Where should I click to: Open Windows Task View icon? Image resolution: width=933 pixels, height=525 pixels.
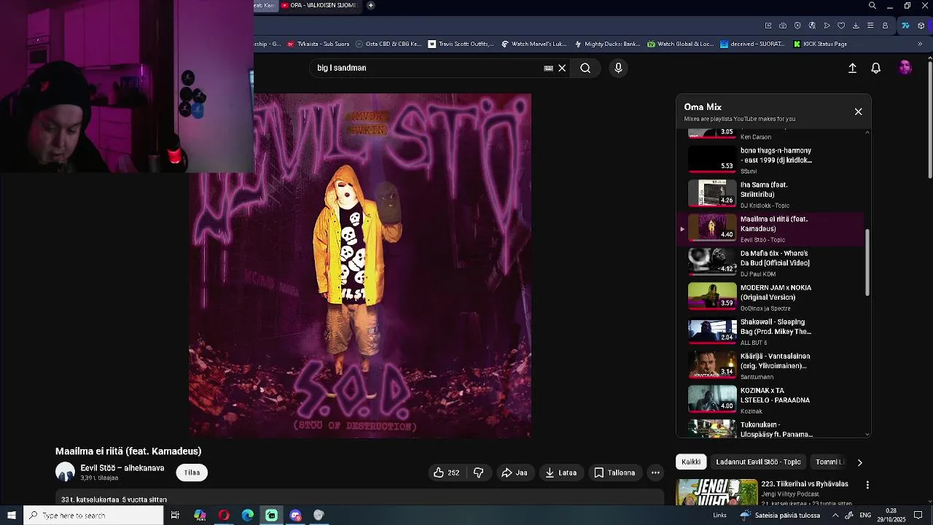[x=175, y=516]
